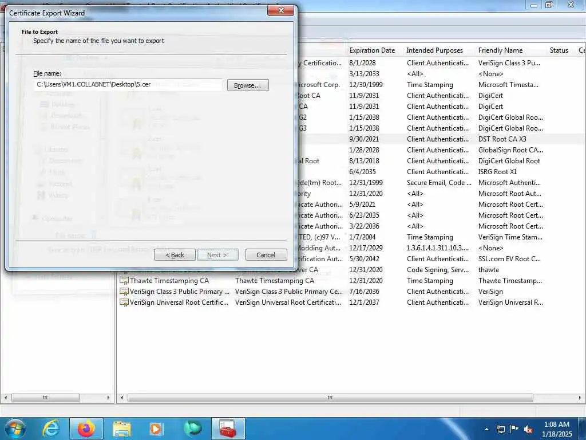Click the Next > wizard button
586x440 pixels.
click(x=217, y=255)
